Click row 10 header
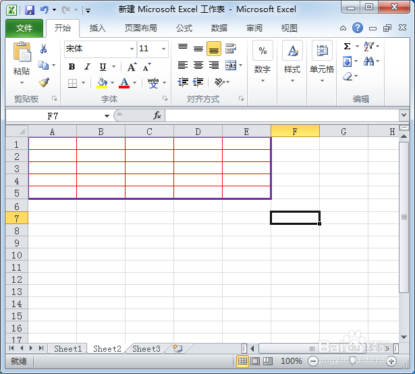 (17, 255)
